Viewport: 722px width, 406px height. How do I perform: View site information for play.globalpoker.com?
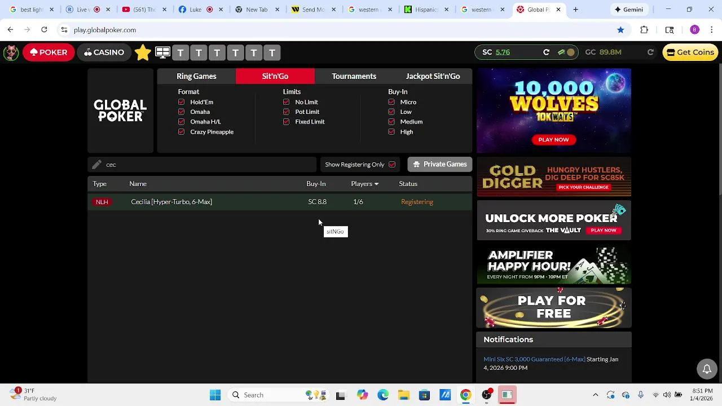[x=64, y=30]
